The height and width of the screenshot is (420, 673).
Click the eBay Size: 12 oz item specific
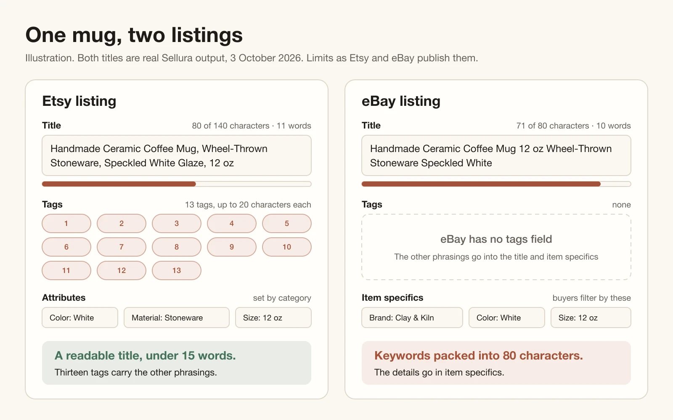click(x=591, y=318)
